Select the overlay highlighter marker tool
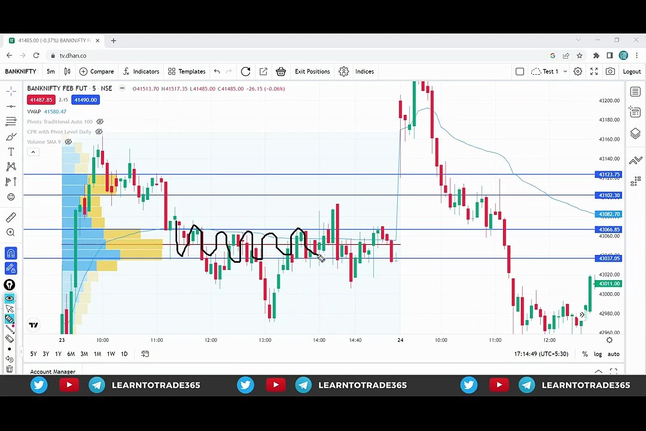The image size is (646, 431). [10, 319]
